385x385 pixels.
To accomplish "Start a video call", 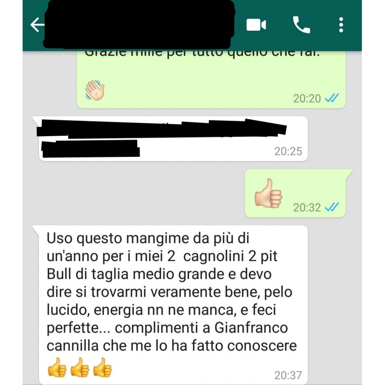I will click(256, 25).
